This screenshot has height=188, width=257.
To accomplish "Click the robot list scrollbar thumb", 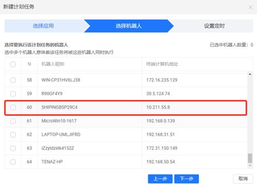I will (x=250, y=158).
